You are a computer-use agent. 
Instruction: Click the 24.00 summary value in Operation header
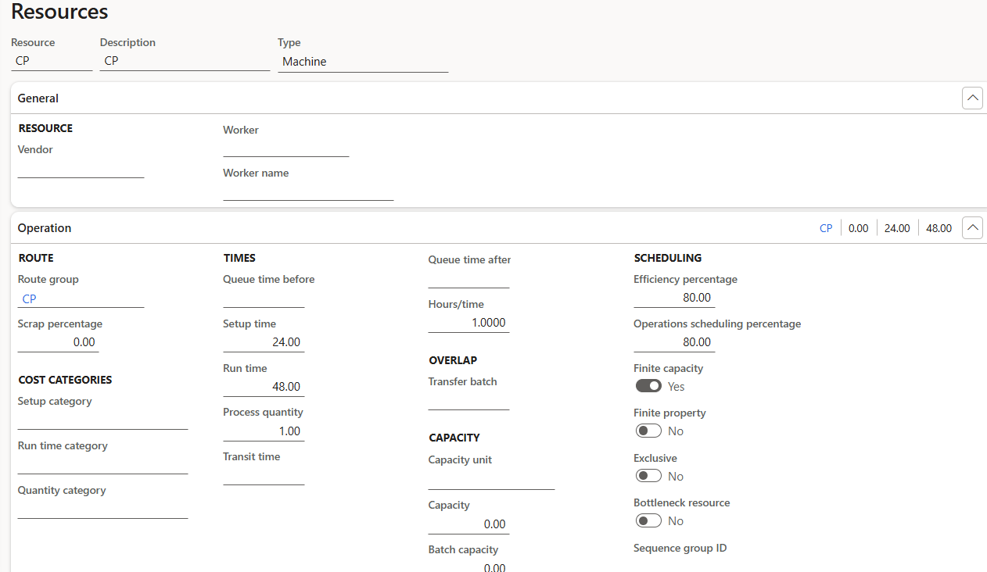(897, 228)
